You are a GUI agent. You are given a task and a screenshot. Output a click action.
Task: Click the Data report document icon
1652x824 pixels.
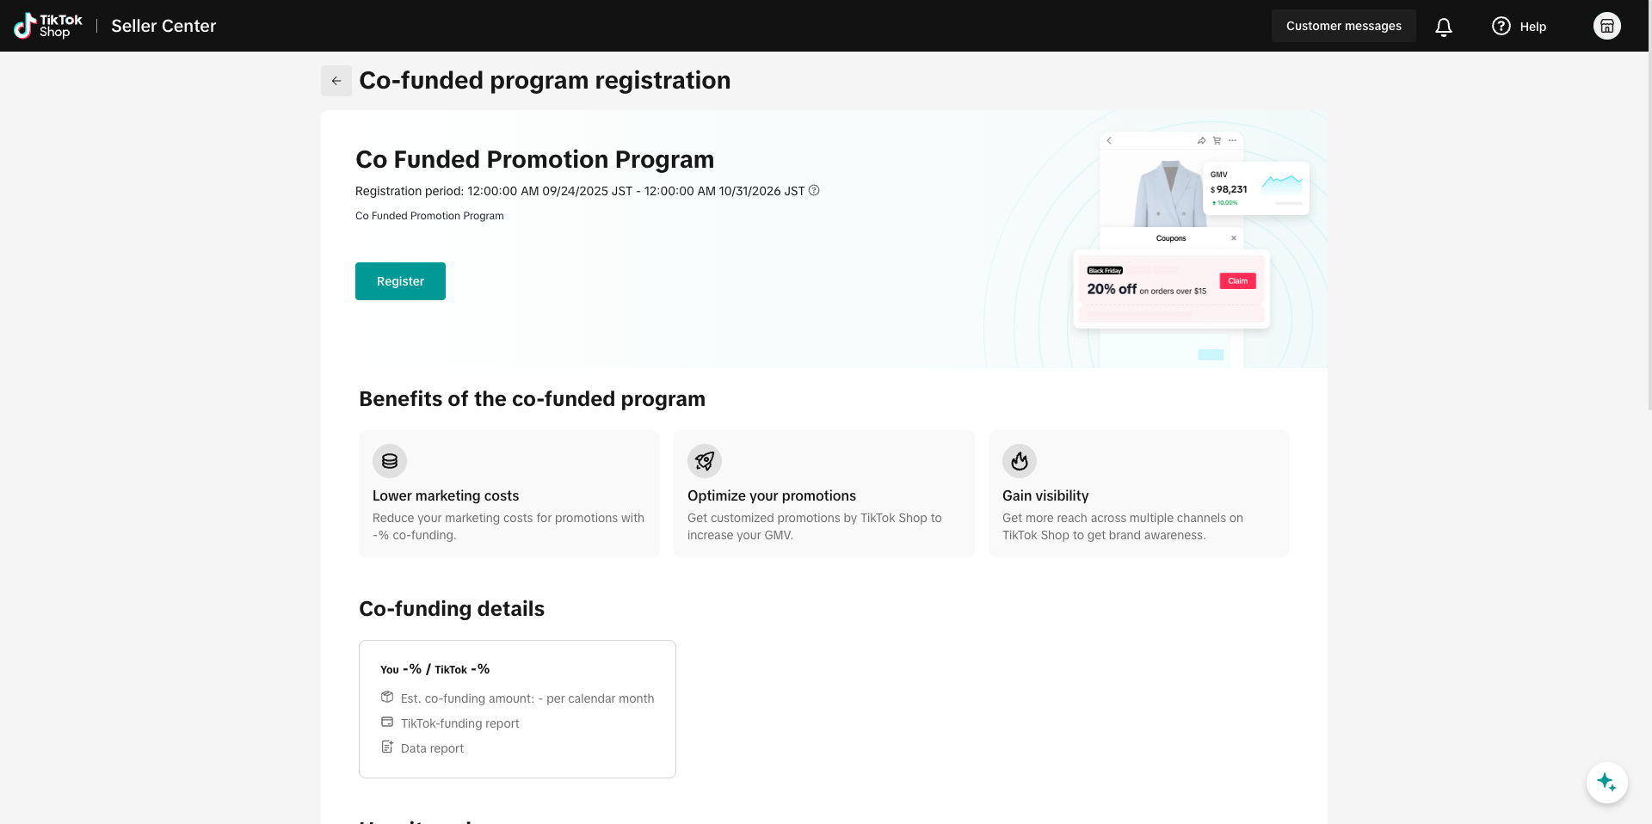click(387, 747)
